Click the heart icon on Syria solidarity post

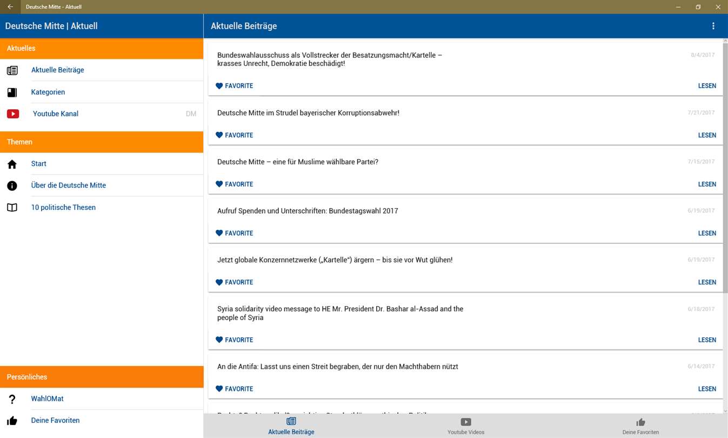[219, 340]
